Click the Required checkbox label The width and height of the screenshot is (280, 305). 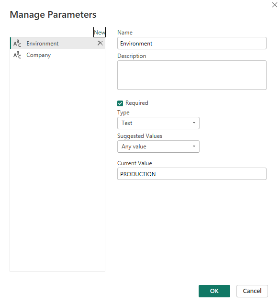click(137, 103)
